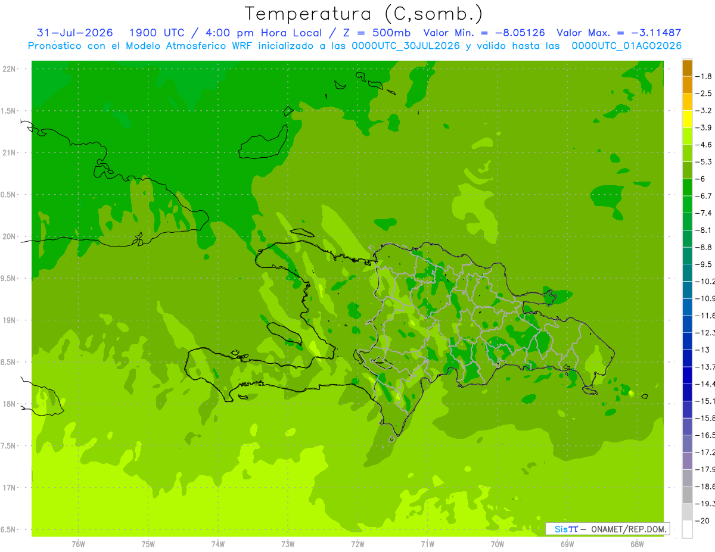Viewport: 715px width, 552px height.
Task: Click the "70W" longitude label
Action: (x=497, y=544)
